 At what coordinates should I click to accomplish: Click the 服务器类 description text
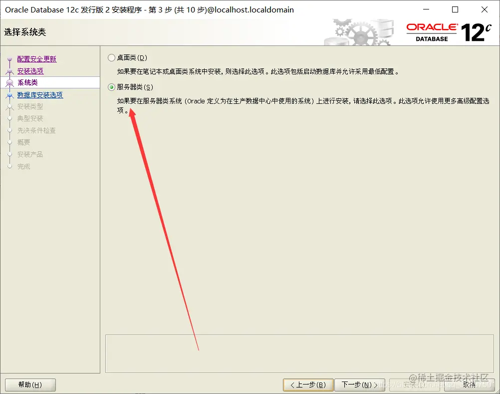tap(303, 105)
